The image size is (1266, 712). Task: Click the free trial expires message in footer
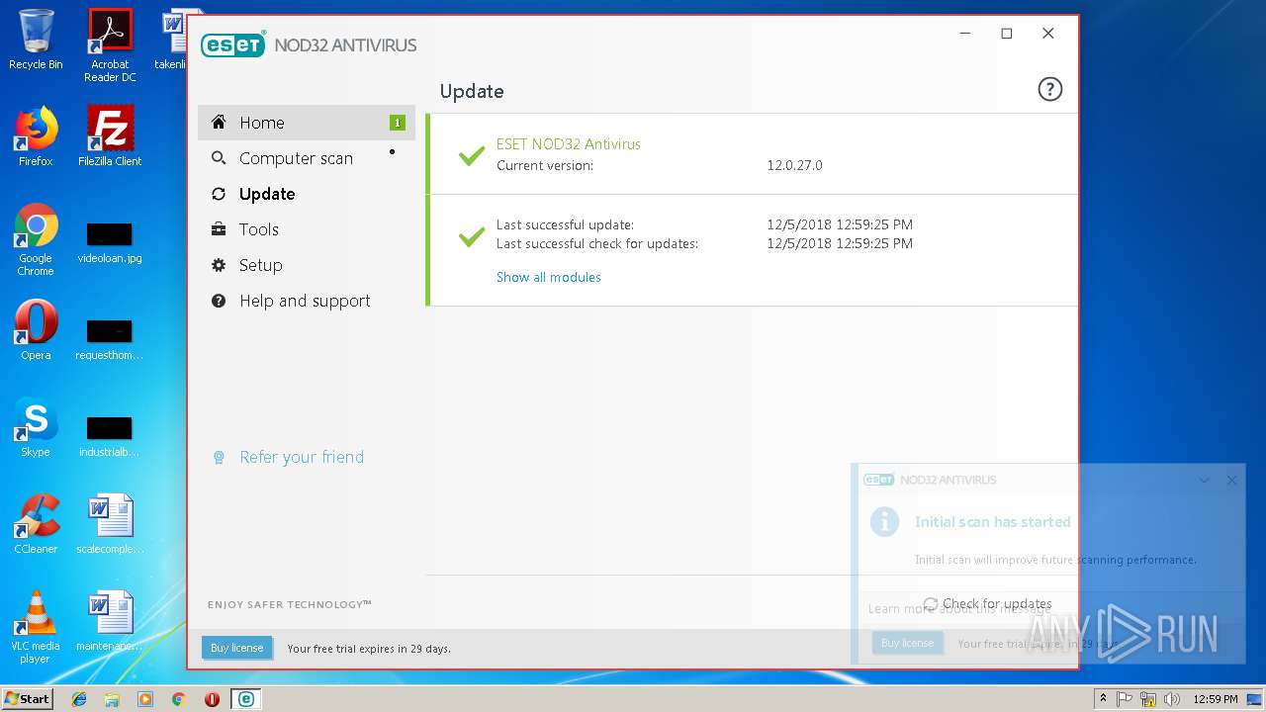click(x=369, y=649)
